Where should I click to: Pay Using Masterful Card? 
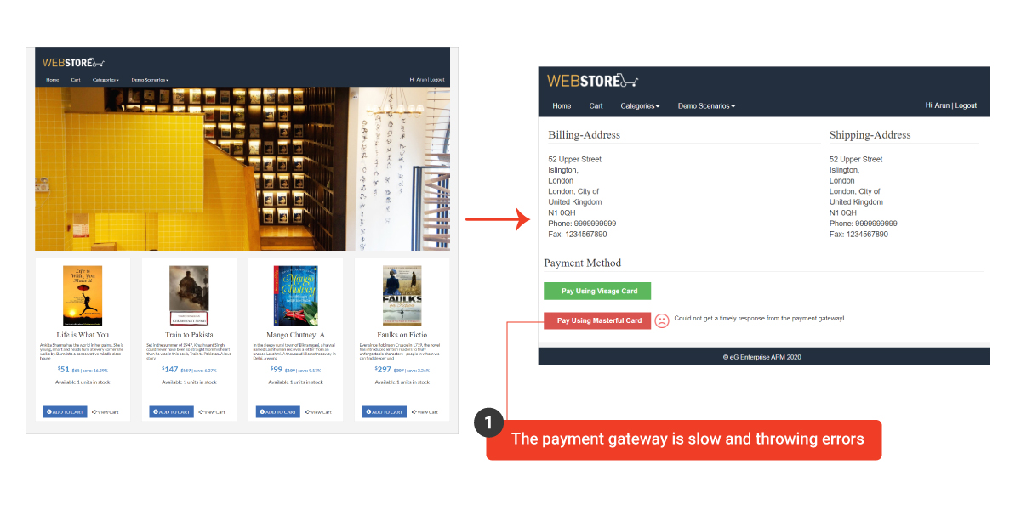tap(597, 320)
